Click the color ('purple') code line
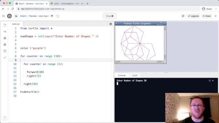 33,48
